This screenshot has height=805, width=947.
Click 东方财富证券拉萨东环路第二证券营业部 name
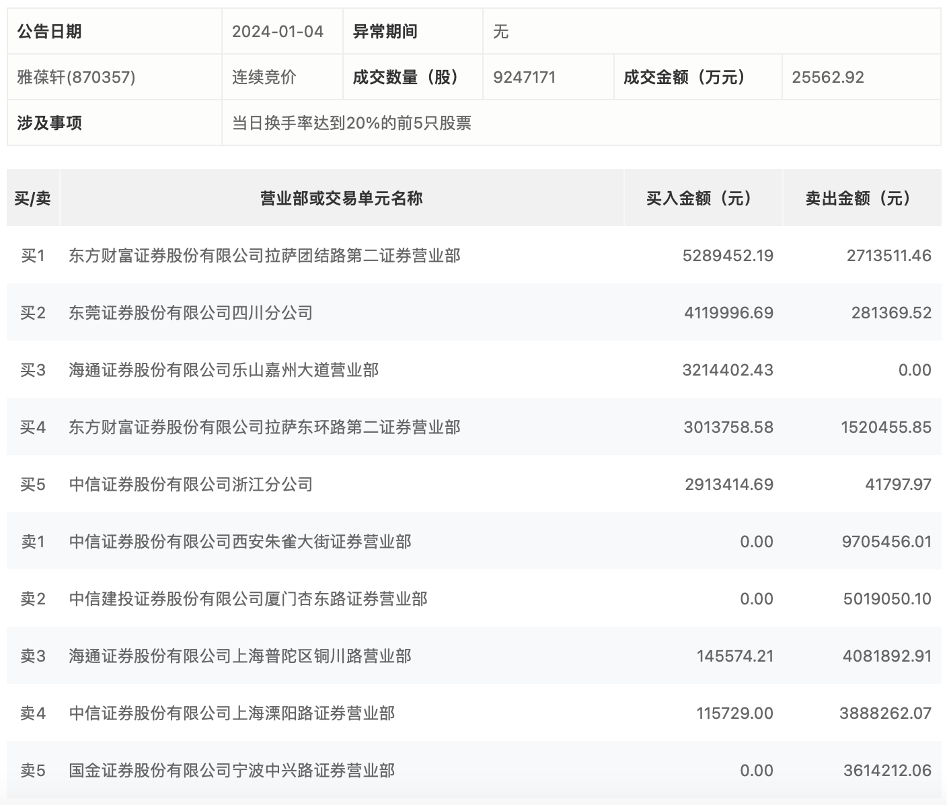(x=264, y=427)
